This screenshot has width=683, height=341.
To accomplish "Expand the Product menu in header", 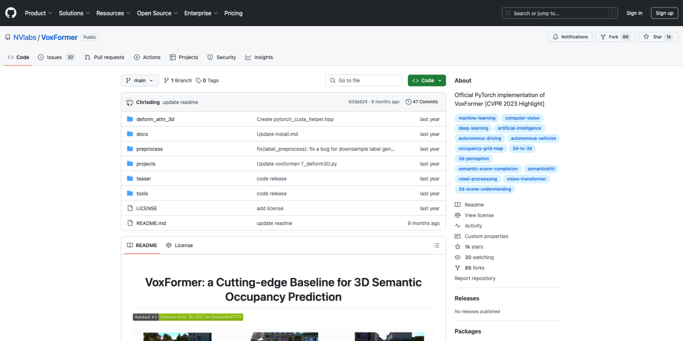I will 39,13.
